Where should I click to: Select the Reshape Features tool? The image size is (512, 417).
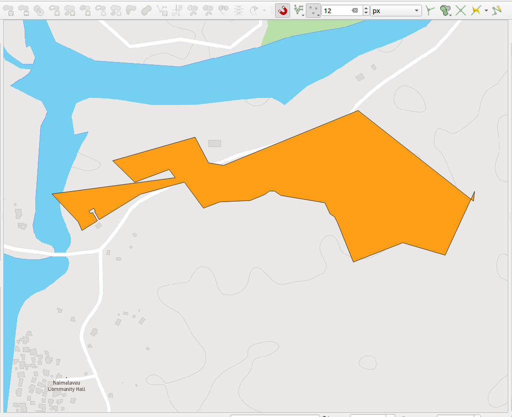[x=131, y=10]
